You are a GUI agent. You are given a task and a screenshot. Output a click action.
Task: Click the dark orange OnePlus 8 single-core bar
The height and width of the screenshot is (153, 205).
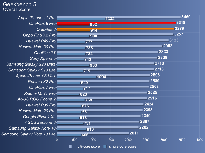tap(73, 30)
